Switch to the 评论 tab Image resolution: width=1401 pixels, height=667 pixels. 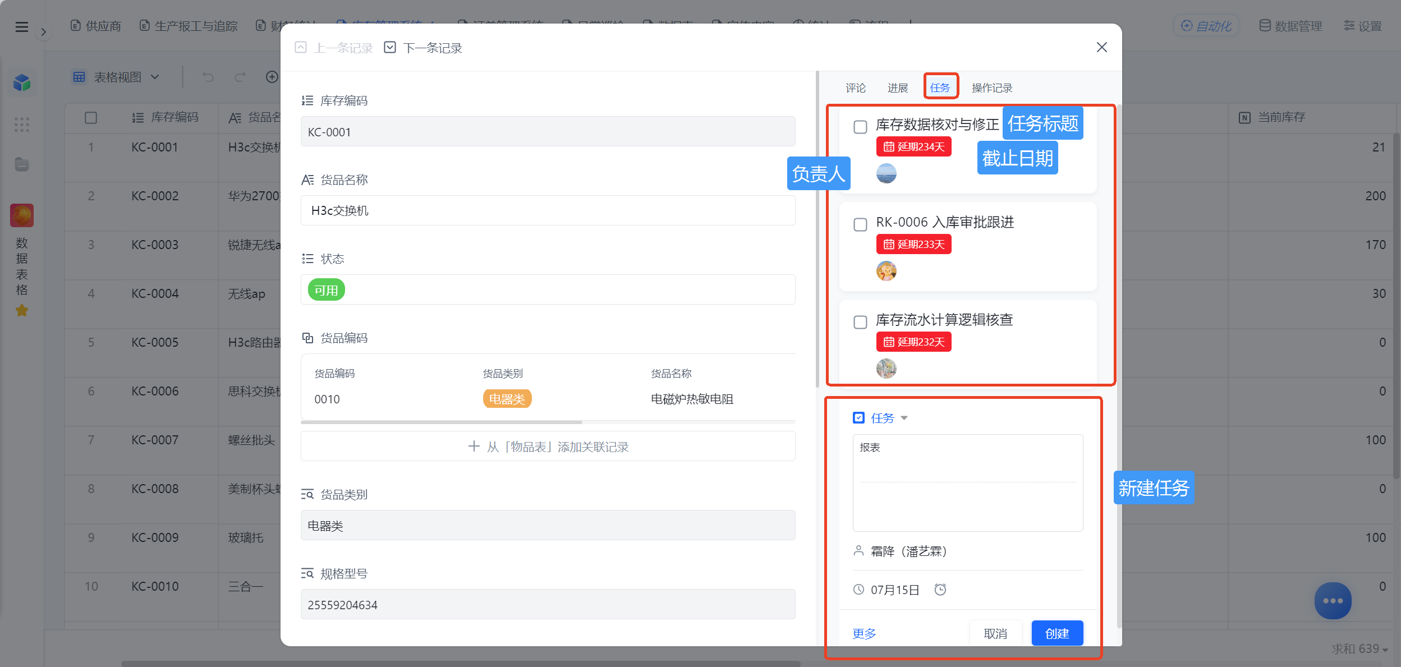(x=856, y=88)
